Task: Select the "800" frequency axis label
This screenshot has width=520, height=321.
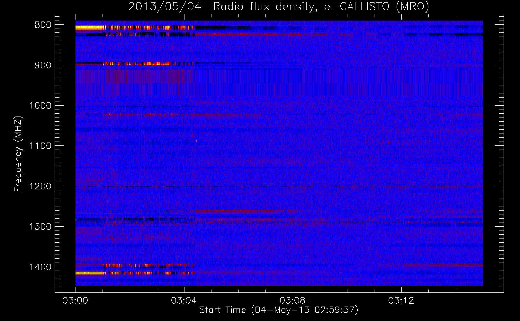Action: point(43,25)
